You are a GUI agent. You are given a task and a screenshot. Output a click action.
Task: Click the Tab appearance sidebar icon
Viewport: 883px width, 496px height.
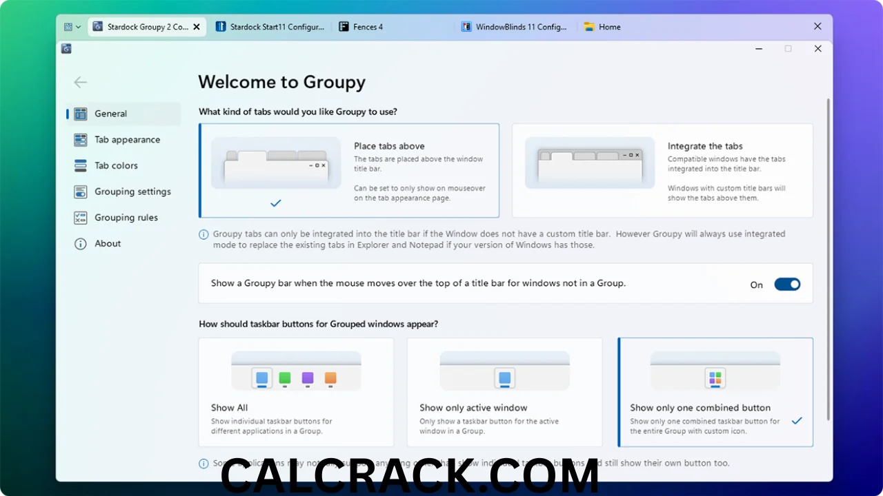[81, 140]
